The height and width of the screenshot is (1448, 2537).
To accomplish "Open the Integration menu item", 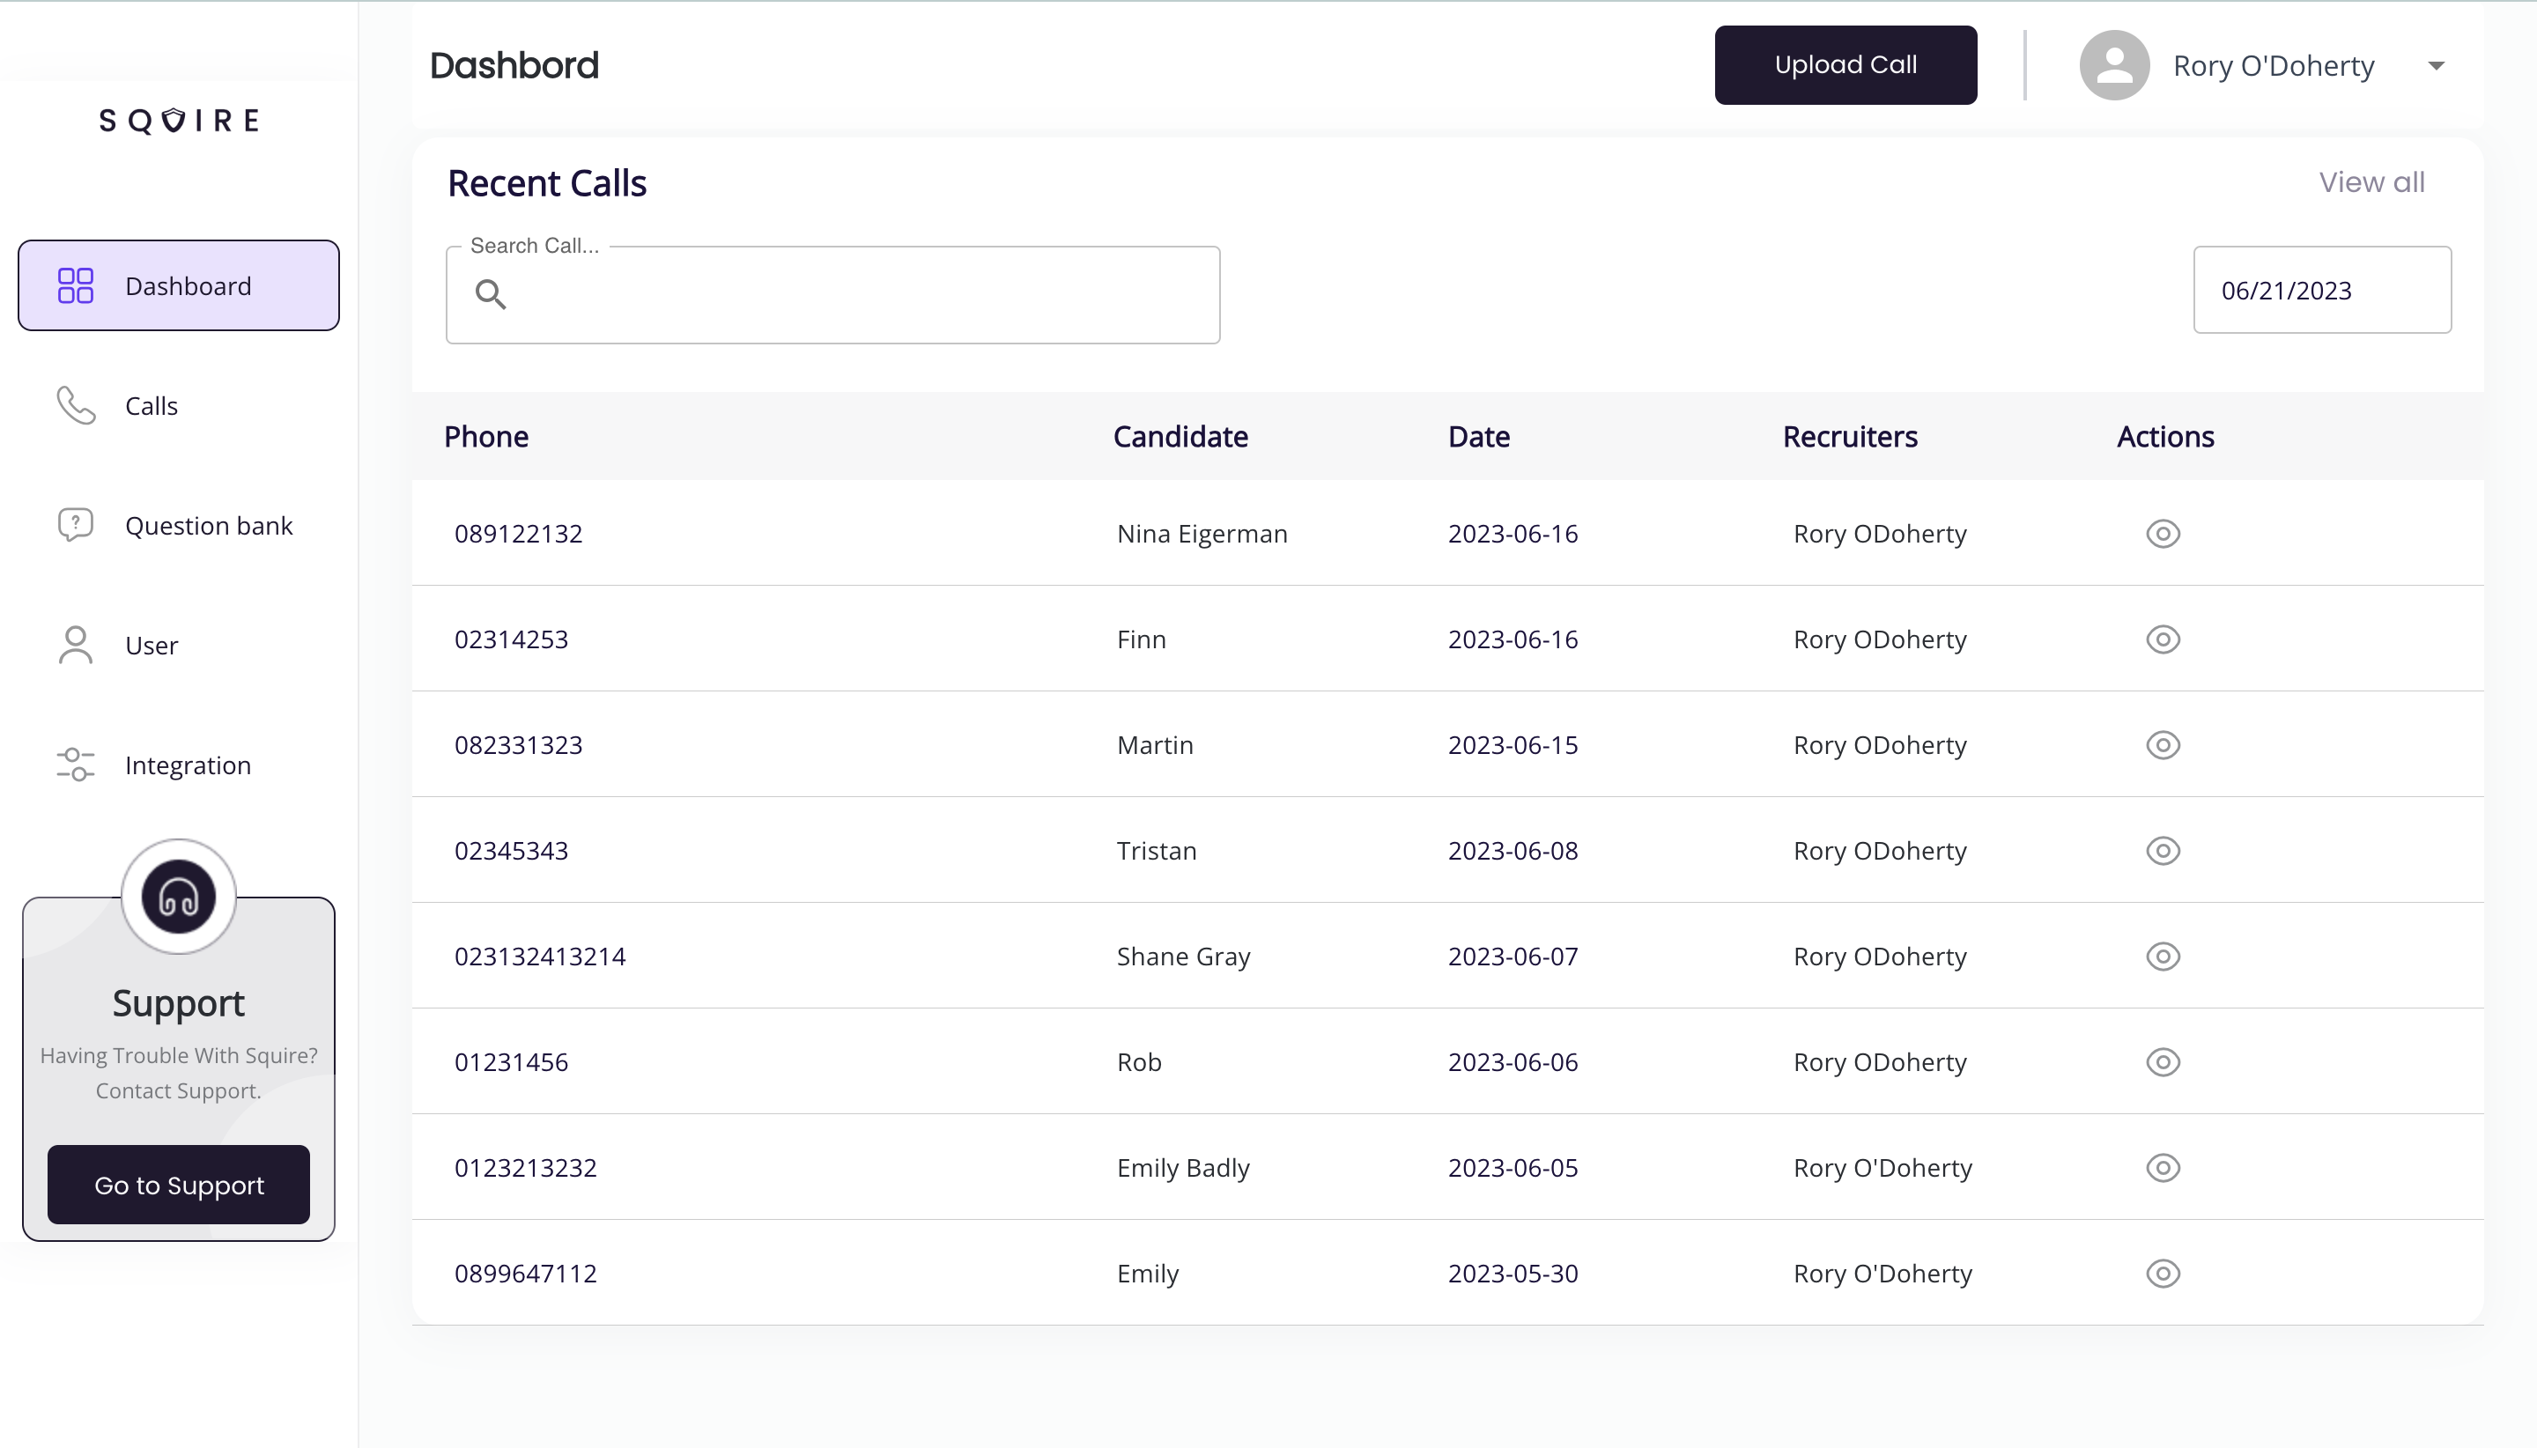I will (188, 765).
